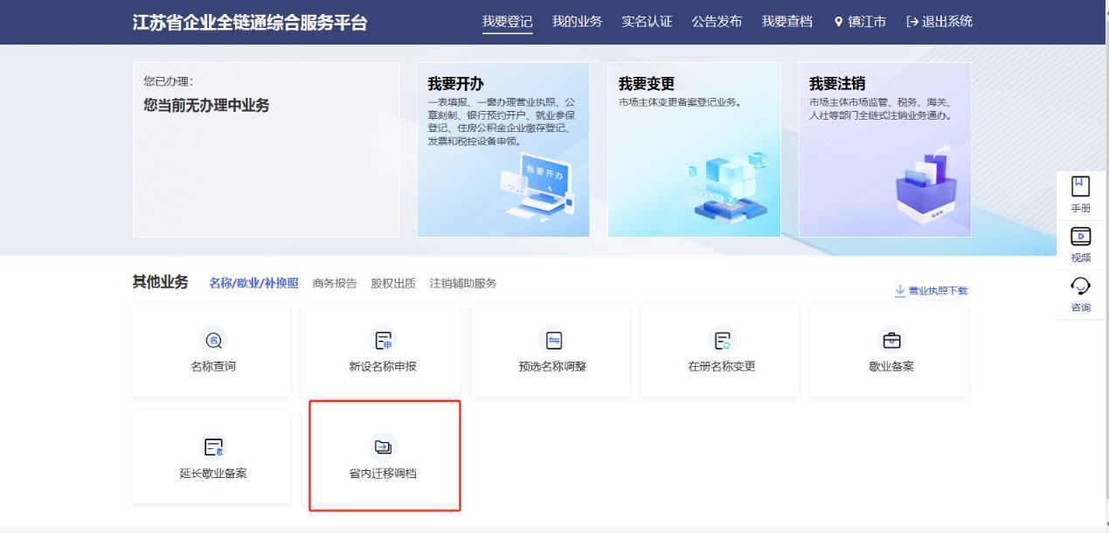
Task: Switch to the 注销辅助服务 tab
Action: 463,283
